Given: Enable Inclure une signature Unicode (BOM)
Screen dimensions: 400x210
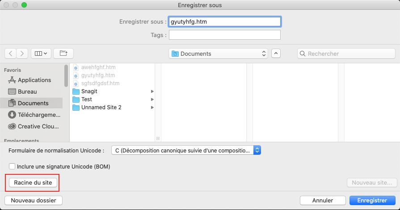Looking at the screenshot, I should point(12,166).
